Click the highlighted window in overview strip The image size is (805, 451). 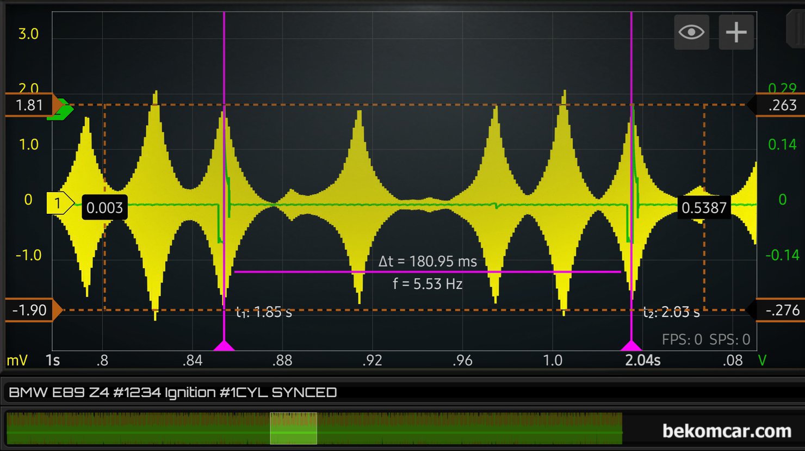click(293, 429)
